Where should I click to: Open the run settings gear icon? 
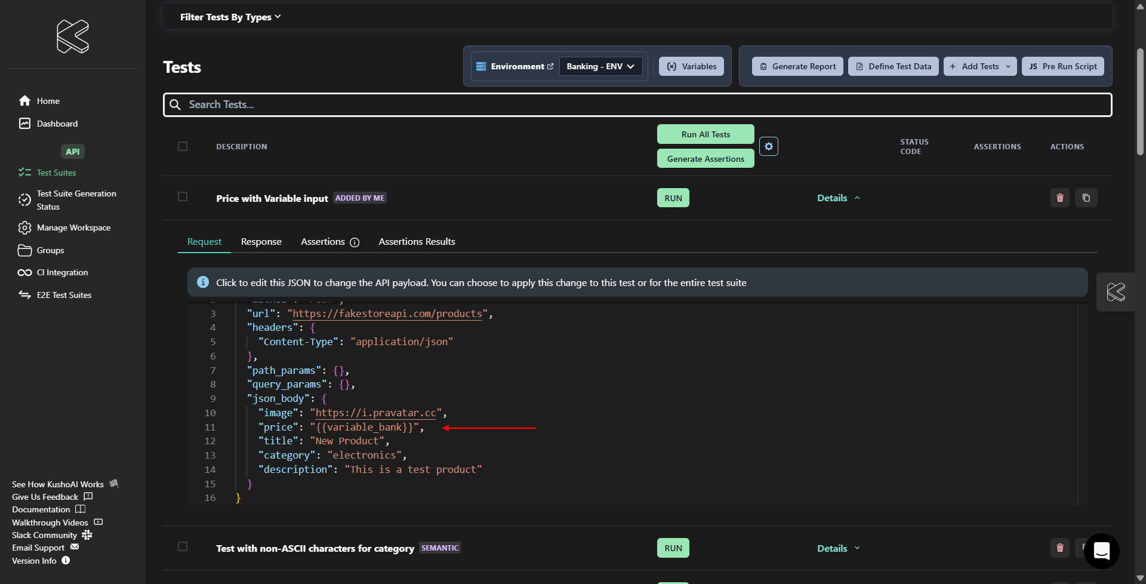[x=768, y=146]
